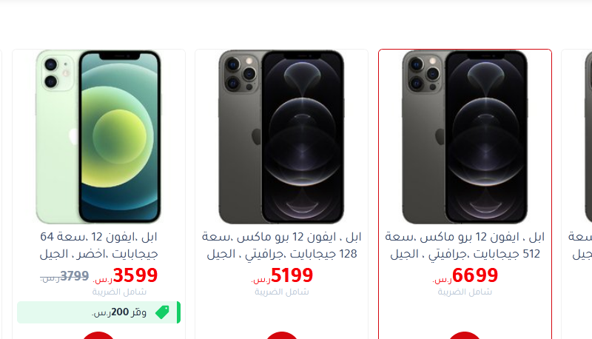592x339 pixels.
Task: Click the struck-through 3799 original price
Action: pyautogui.click(x=64, y=276)
